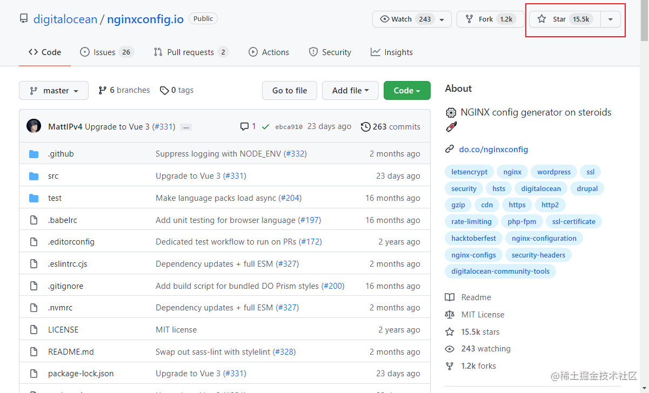
Task: Select the letsencrypt topic tag
Action: coord(470,172)
